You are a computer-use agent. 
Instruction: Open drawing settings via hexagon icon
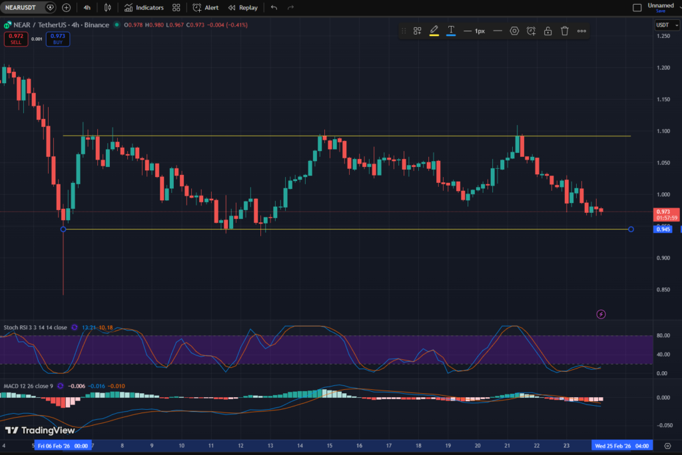[x=514, y=31]
